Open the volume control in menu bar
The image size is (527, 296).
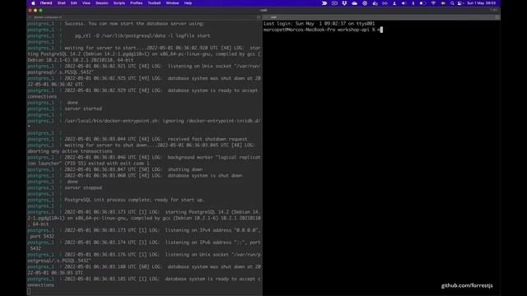tap(404, 3)
